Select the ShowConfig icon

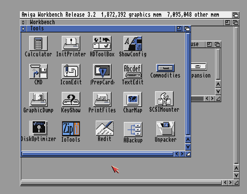click(x=133, y=43)
